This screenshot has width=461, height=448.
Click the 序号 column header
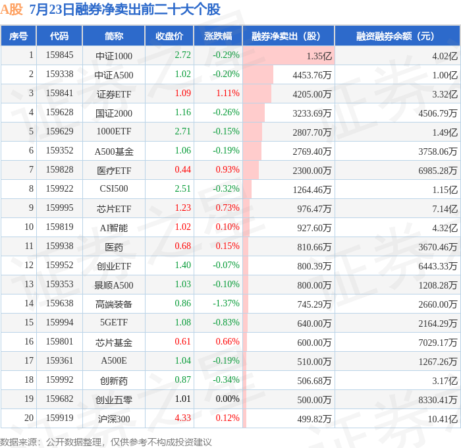18,36
